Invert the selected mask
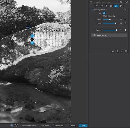The width and height of the screenshot is (130, 128). pyautogui.click(x=122, y=51)
